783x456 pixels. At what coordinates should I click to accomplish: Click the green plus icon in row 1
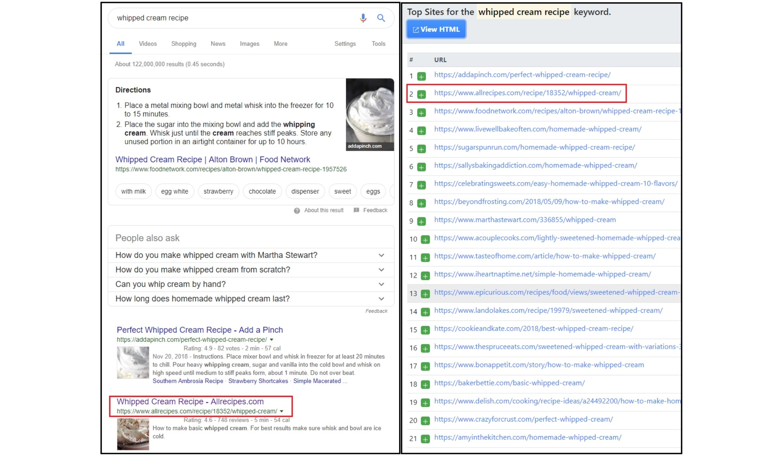pos(422,77)
